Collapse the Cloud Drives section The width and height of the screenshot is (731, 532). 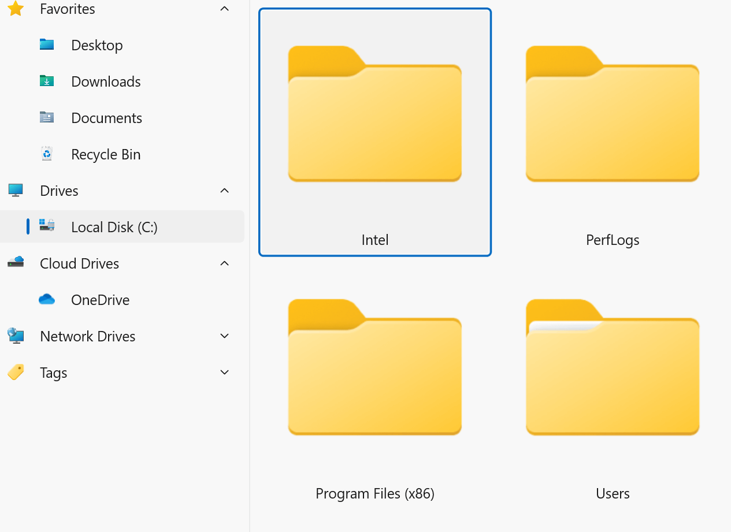pos(224,263)
